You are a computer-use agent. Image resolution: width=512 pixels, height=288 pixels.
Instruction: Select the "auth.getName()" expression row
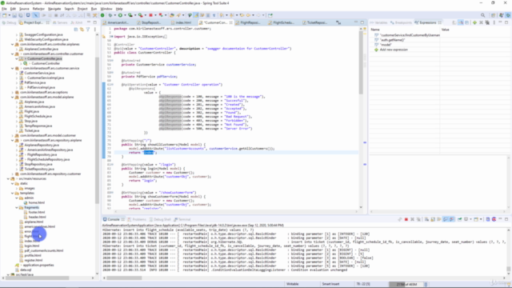(x=392, y=40)
